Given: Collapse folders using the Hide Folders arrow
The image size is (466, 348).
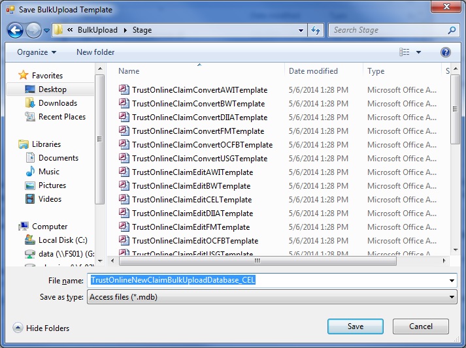Looking at the screenshot, I should [x=18, y=328].
